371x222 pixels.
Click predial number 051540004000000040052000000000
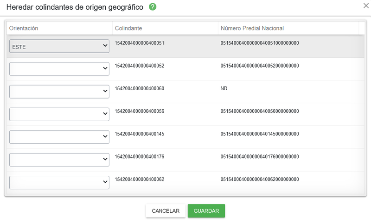pyautogui.click(x=260, y=66)
